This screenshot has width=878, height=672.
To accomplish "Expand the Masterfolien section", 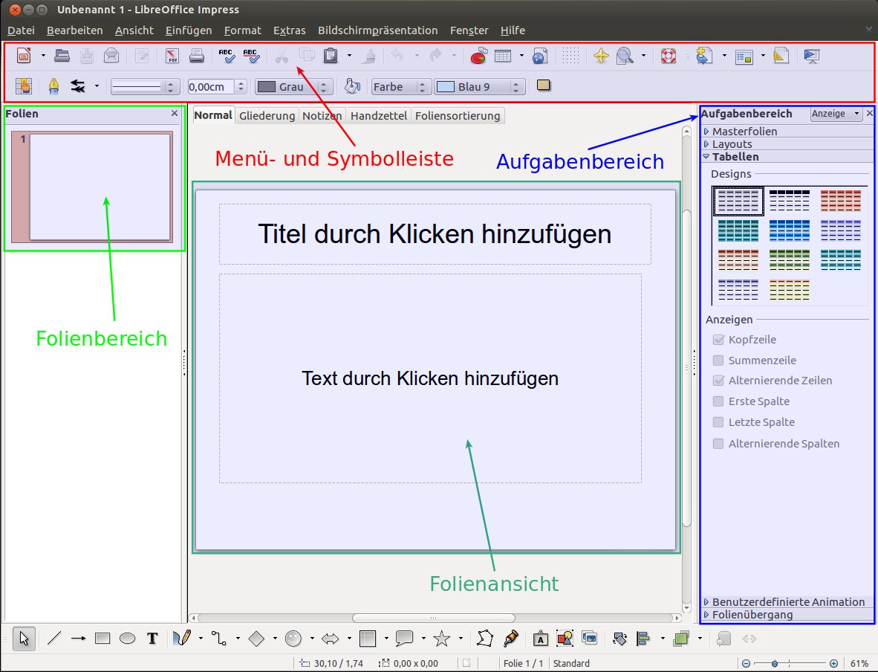I will coord(744,132).
